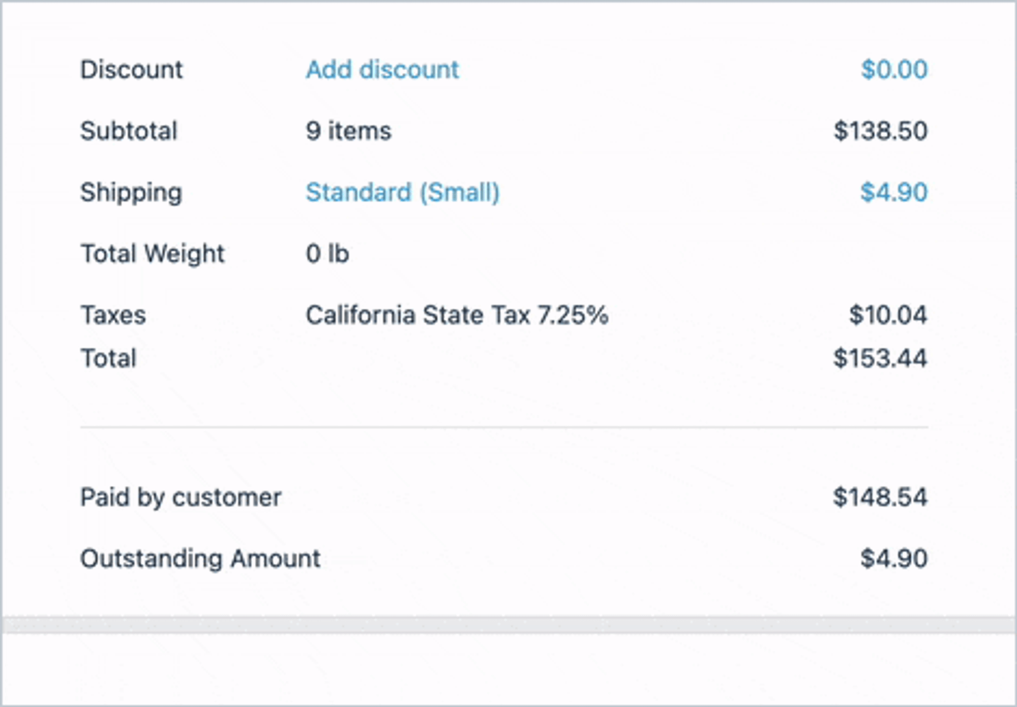Click the blue $4.90 shipping amount
Image resolution: width=1017 pixels, height=707 pixels.
pos(893,193)
